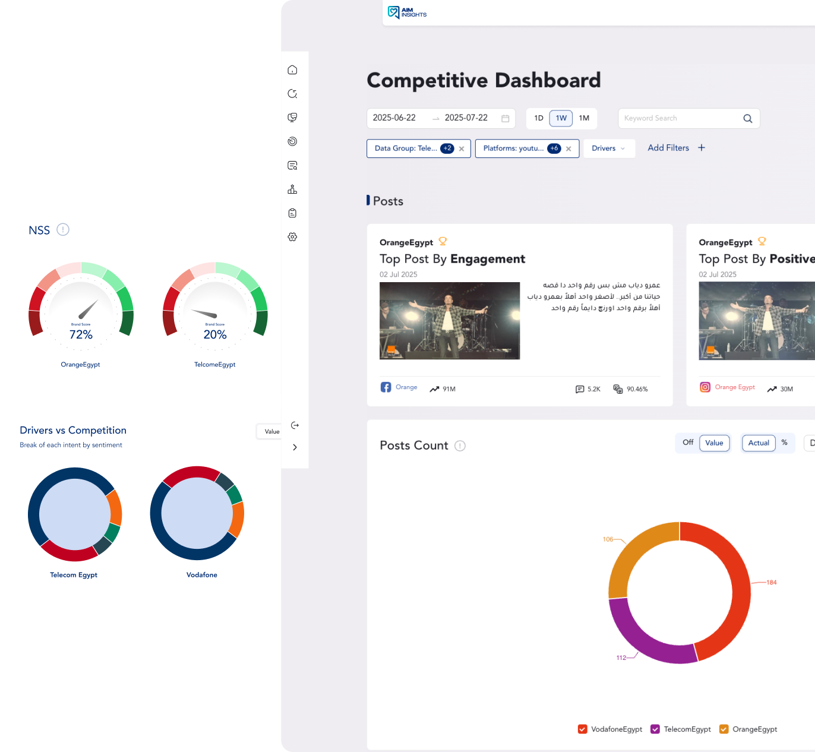
Task: Uncheck the VodafoneEgypt legend checkbox
Action: coord(582,729)
